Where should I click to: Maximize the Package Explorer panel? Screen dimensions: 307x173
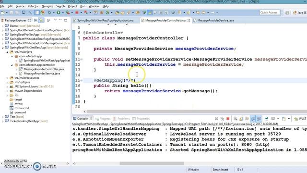coord(66,20)
